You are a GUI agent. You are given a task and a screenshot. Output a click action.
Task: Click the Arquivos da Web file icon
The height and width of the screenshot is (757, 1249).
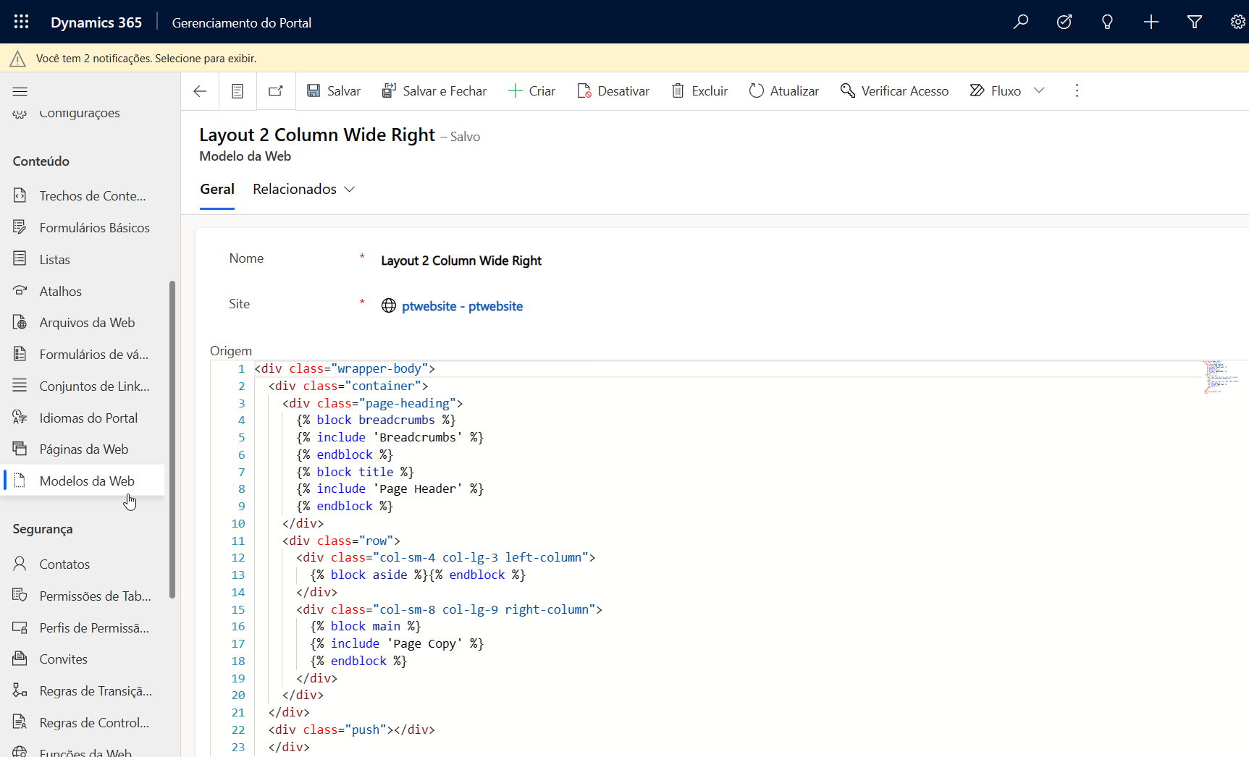click(20, 322)
